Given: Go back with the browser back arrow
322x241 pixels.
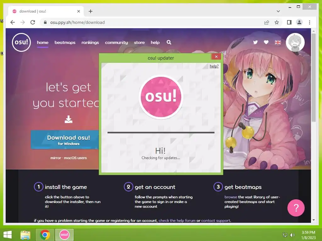Looking at the screenshot, I should coord(13,22).
